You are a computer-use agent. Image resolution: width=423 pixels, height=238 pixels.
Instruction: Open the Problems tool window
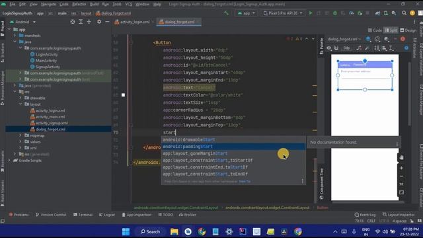click(19, 215)
